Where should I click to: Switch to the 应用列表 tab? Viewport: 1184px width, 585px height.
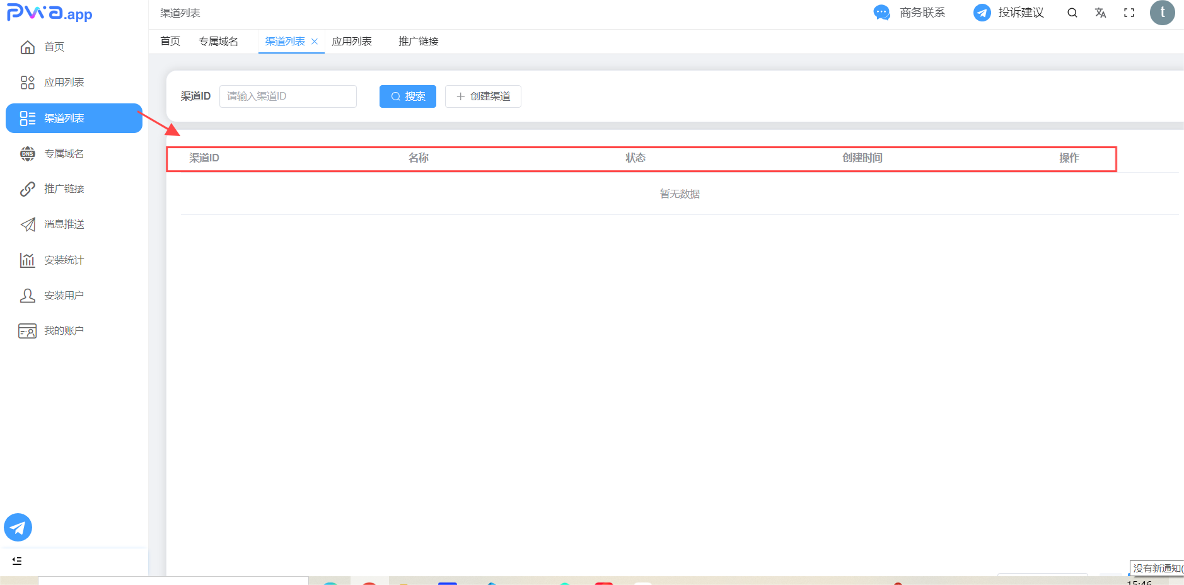pos(352,42)
